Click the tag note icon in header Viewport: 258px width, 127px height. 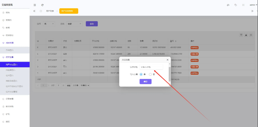[236, 5]
